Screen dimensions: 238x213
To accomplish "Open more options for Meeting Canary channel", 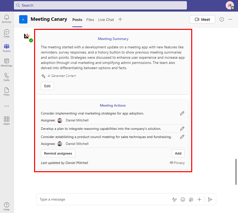I will [230, 19].
